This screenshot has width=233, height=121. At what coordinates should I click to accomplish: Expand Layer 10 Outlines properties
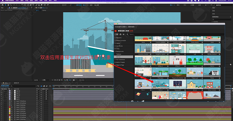(x=8, y=103)
